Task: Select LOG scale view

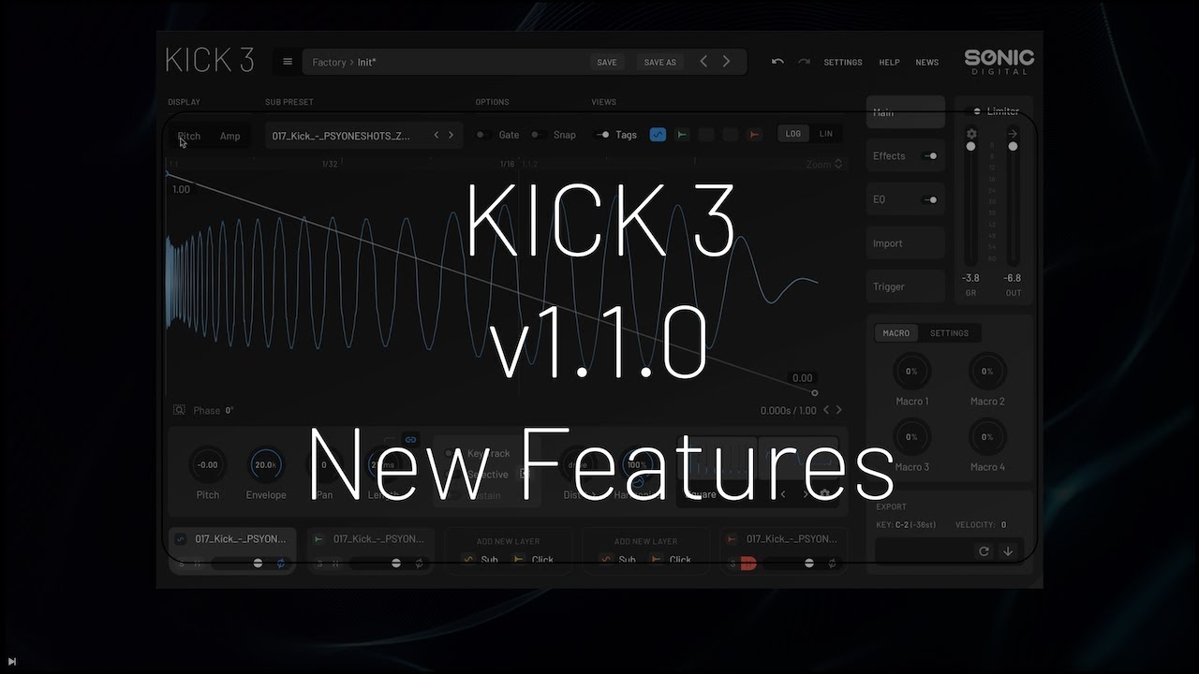Action: tap(793, 134)
